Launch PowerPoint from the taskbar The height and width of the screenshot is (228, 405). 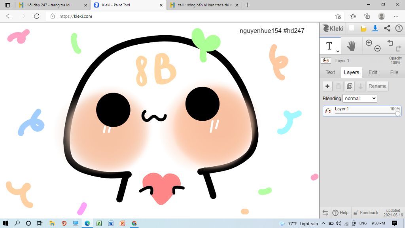coord(123,223)
